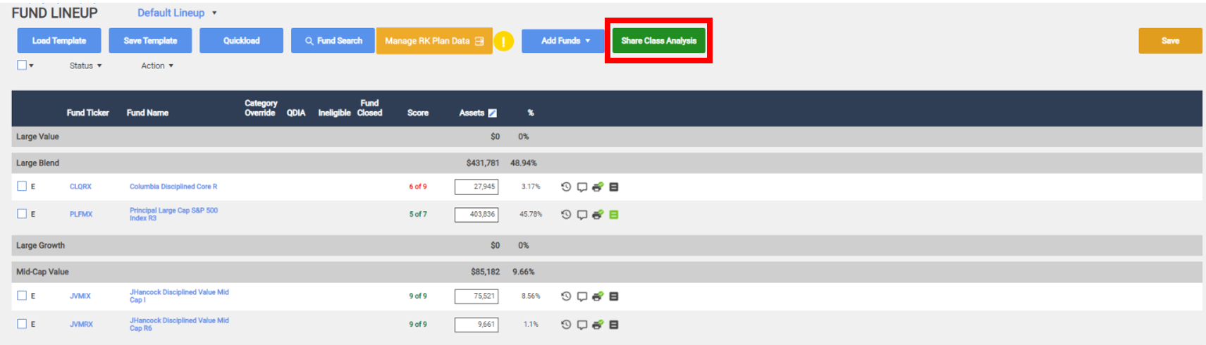1206x345 pixels.
Task: Click printer icon in CLQRX row
Action: (x=598, y=187)
